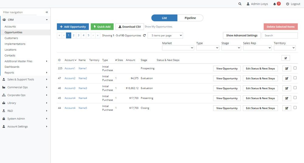Collapse sidebar with double-chevron icon
The width and height of the screenshot is (304, 163).
[47, 12]
